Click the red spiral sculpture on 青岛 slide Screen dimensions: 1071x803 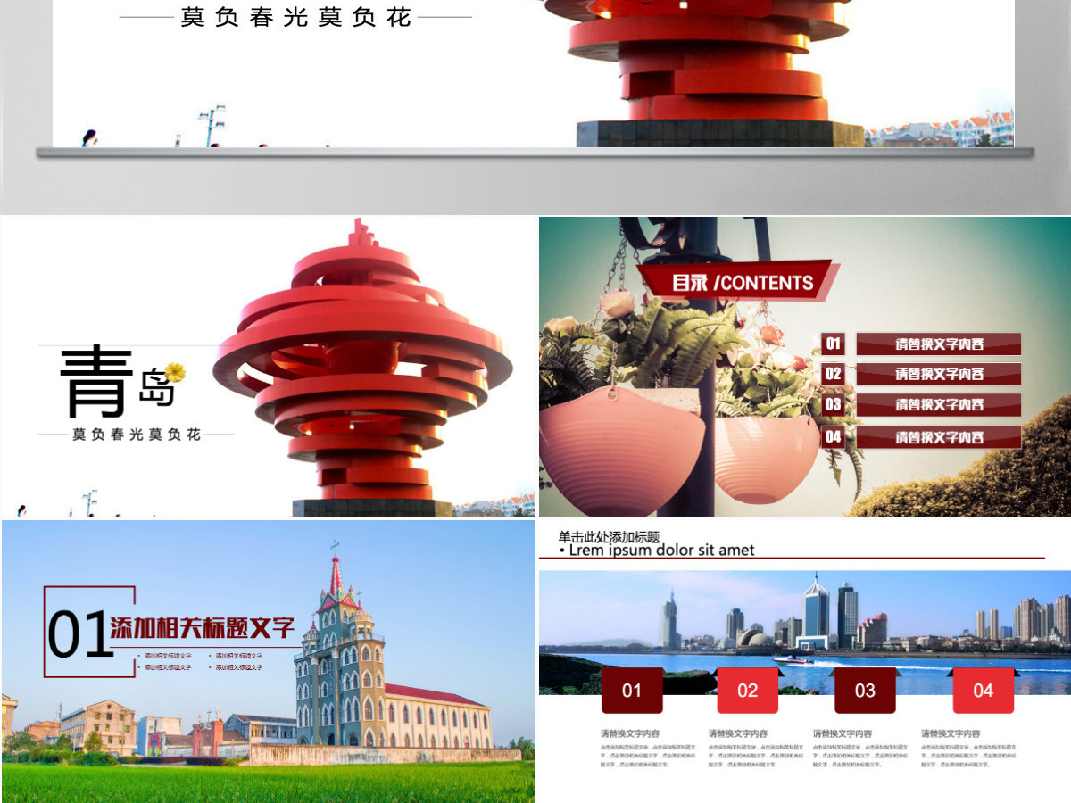point(364,367)
